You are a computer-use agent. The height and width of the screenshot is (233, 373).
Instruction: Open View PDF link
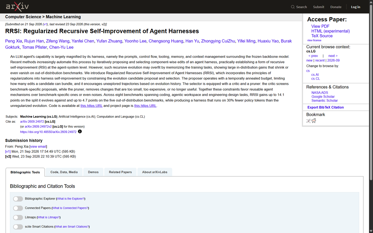(320, 26)
